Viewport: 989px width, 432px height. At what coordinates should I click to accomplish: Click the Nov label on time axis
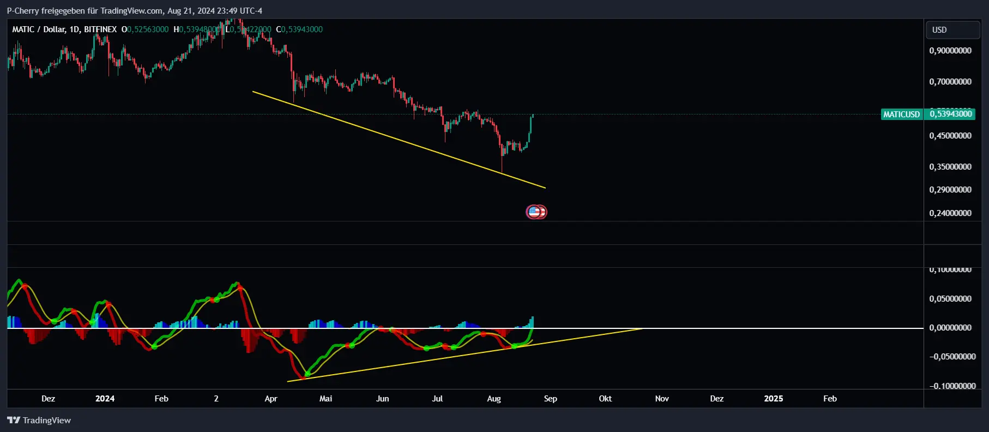tap(662, 398)
